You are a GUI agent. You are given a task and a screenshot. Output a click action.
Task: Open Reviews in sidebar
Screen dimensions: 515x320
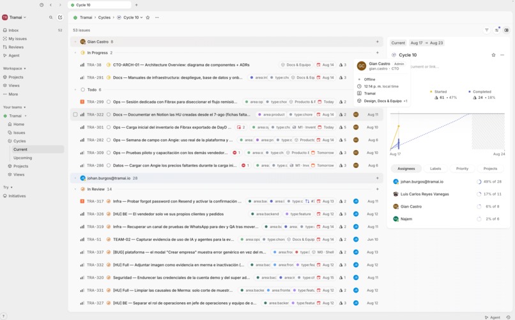pos(33,47)
